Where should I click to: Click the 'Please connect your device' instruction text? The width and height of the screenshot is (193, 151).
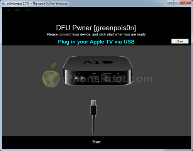96,34
